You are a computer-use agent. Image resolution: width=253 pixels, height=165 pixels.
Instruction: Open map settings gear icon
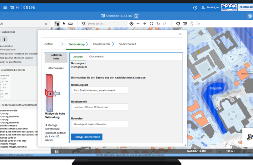pos(178,24)
